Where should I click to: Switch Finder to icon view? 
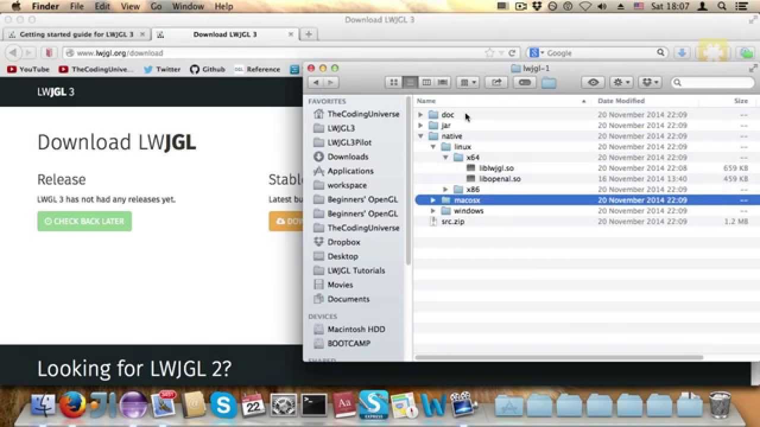click(393, 82)
